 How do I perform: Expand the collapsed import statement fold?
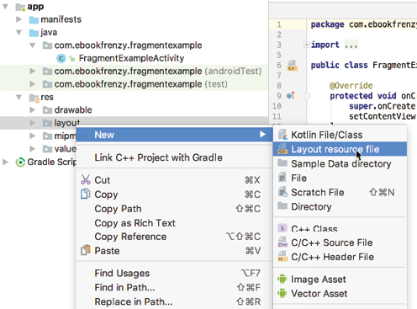tap(306, 45)
